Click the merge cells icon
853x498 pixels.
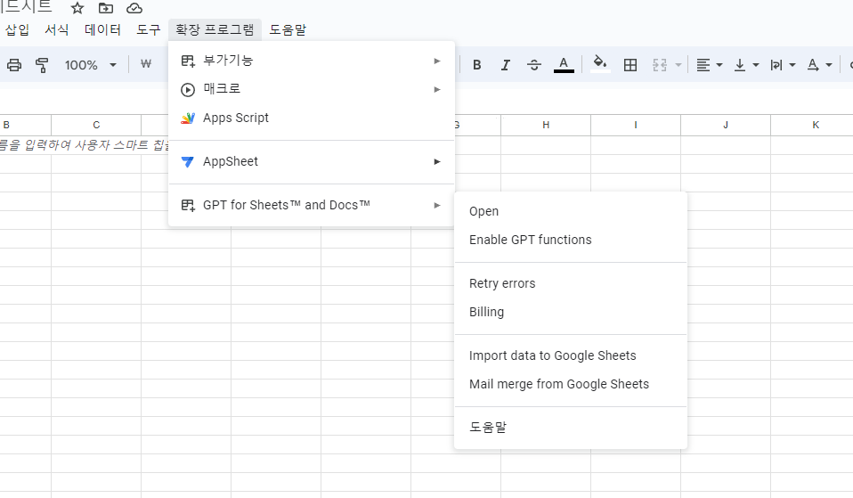[x=659, y=65]
